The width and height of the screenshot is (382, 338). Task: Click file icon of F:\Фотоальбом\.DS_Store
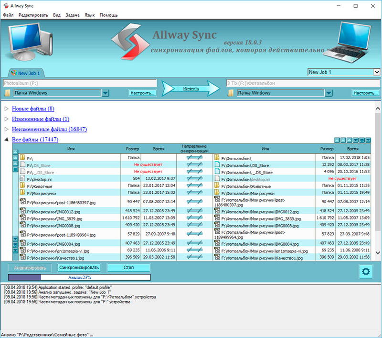click(218, 164)
